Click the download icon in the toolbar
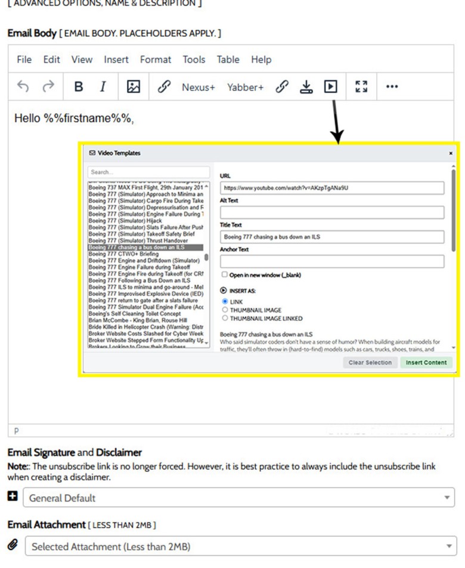 306,87
